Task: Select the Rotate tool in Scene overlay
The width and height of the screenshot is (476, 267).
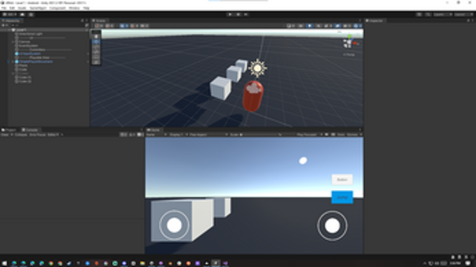Action: (96, 47)
